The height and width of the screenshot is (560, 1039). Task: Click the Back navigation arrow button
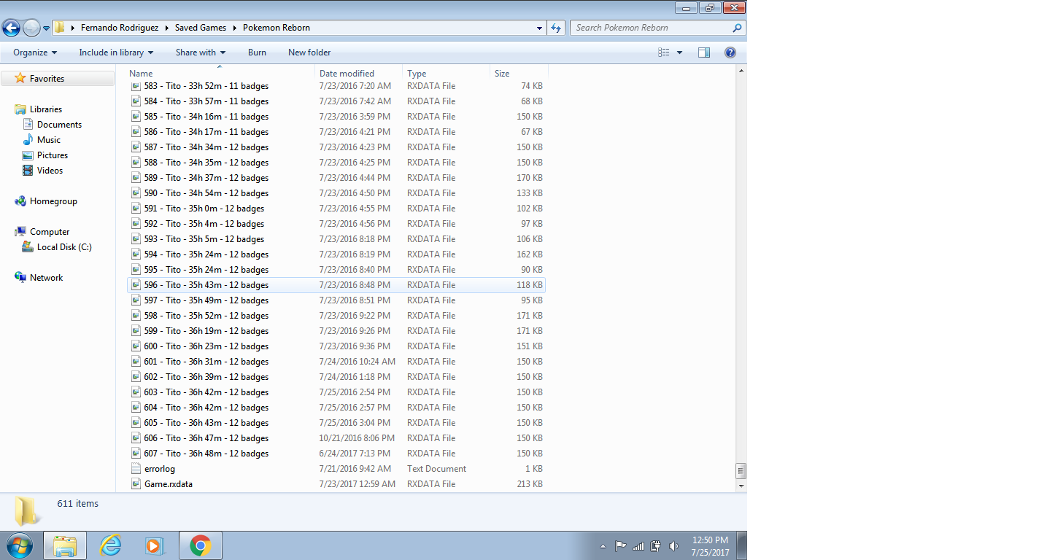(11, 28)
